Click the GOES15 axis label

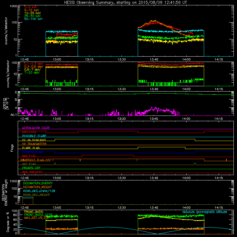click(x=4, y=103)
